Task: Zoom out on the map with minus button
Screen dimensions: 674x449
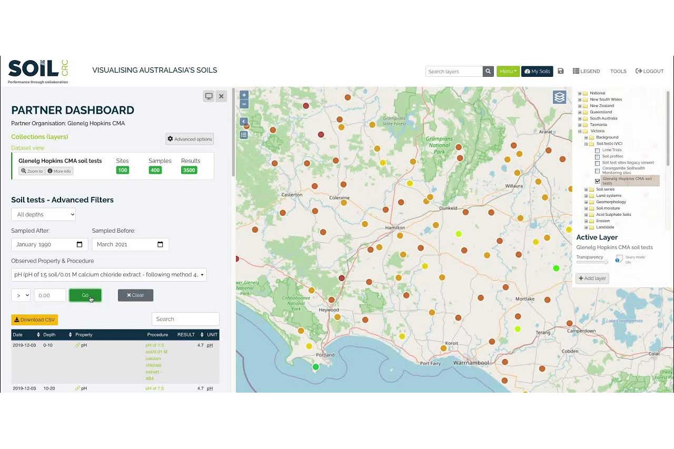Action: click(x=244, y=104)
